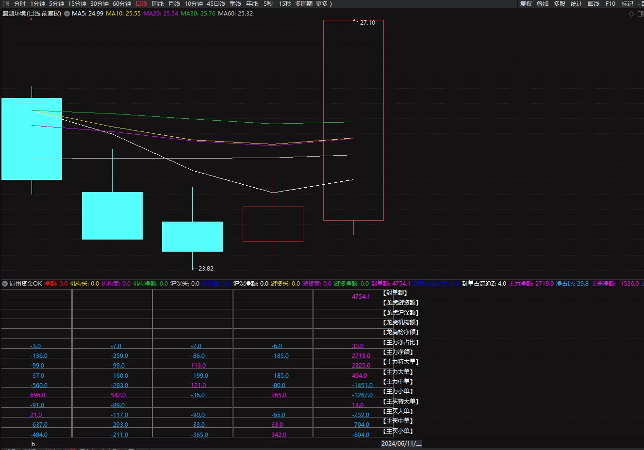644x450 pixels.
Task: Click the 2024/06/11 date marker
Action: pos(401,444)
